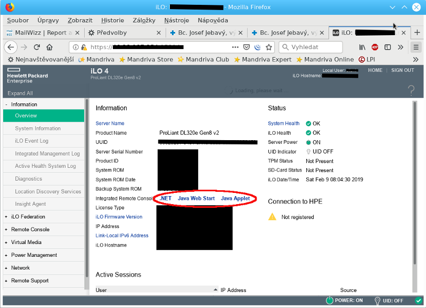
Task: Open the LPI bookmark
Action: point(367,60)
